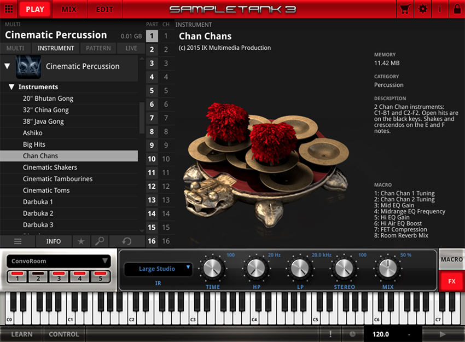Click the grid icon at top left

9,9
